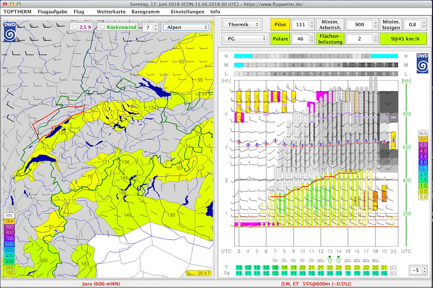This screenshot has width=433, height=288.
Task: Click the Minim. Steigen field showing 0.8
Action: pos(412,24)
